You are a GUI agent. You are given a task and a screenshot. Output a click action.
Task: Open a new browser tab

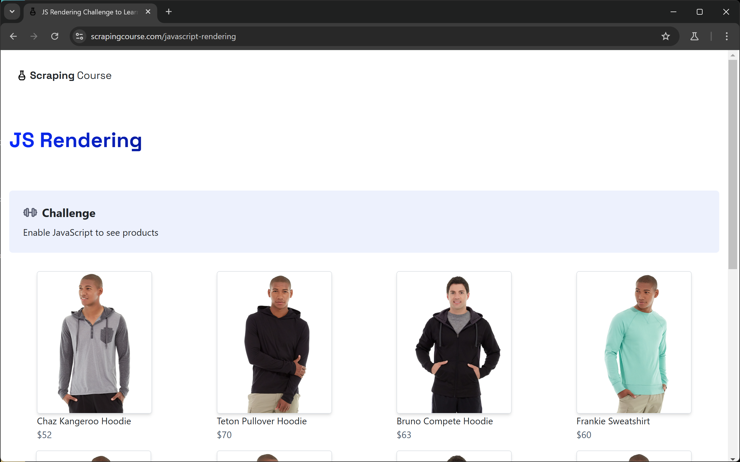coord(168,12)
